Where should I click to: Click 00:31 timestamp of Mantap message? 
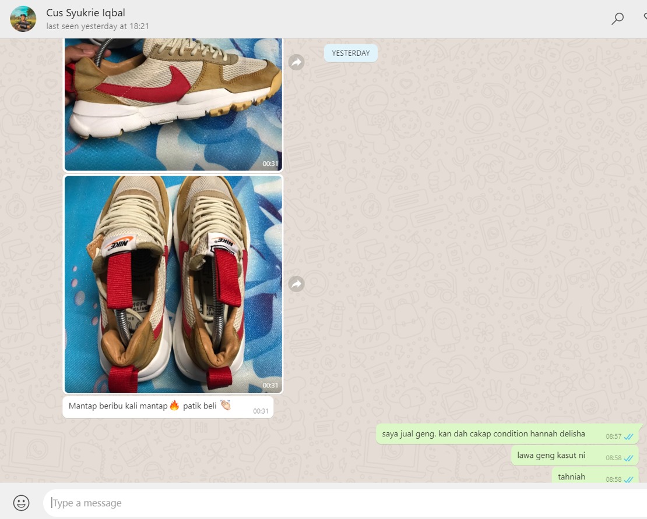261,411
